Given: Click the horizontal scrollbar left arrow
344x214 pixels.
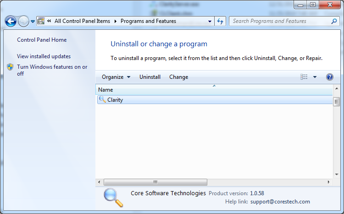Looking at the screenshot, I should tap(99, 182).
